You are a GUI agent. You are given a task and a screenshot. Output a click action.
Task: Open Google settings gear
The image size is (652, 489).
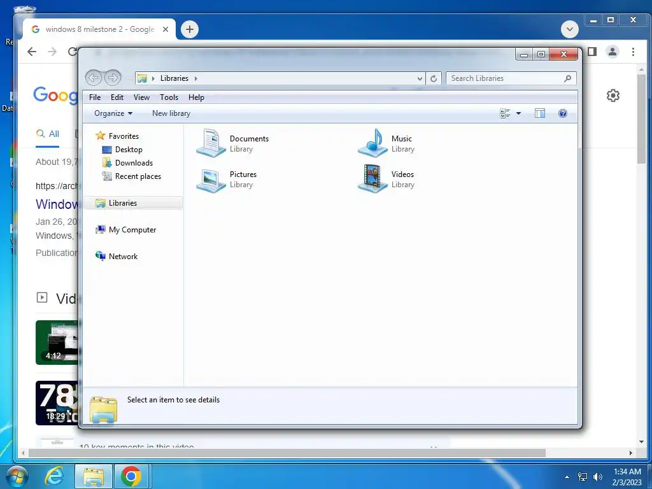click(x=613, y=96)
